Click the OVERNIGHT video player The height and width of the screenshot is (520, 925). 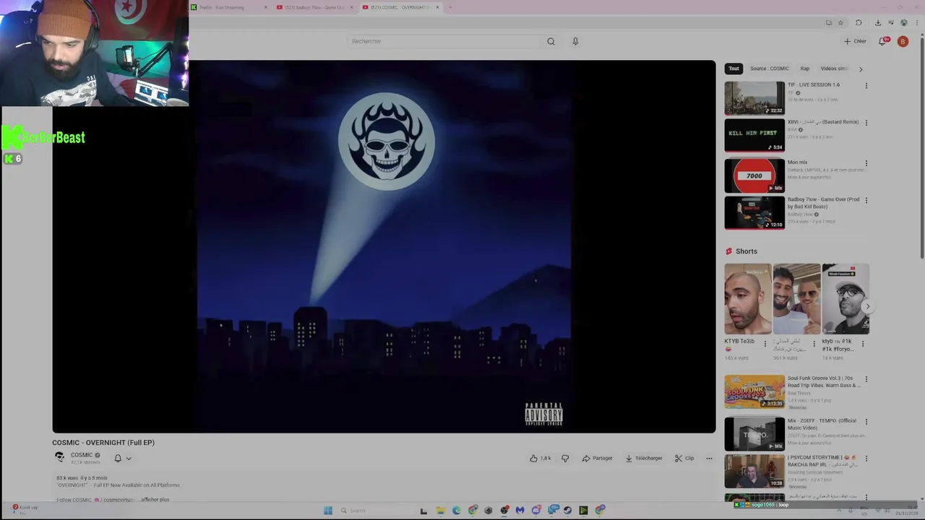point(384,246)
